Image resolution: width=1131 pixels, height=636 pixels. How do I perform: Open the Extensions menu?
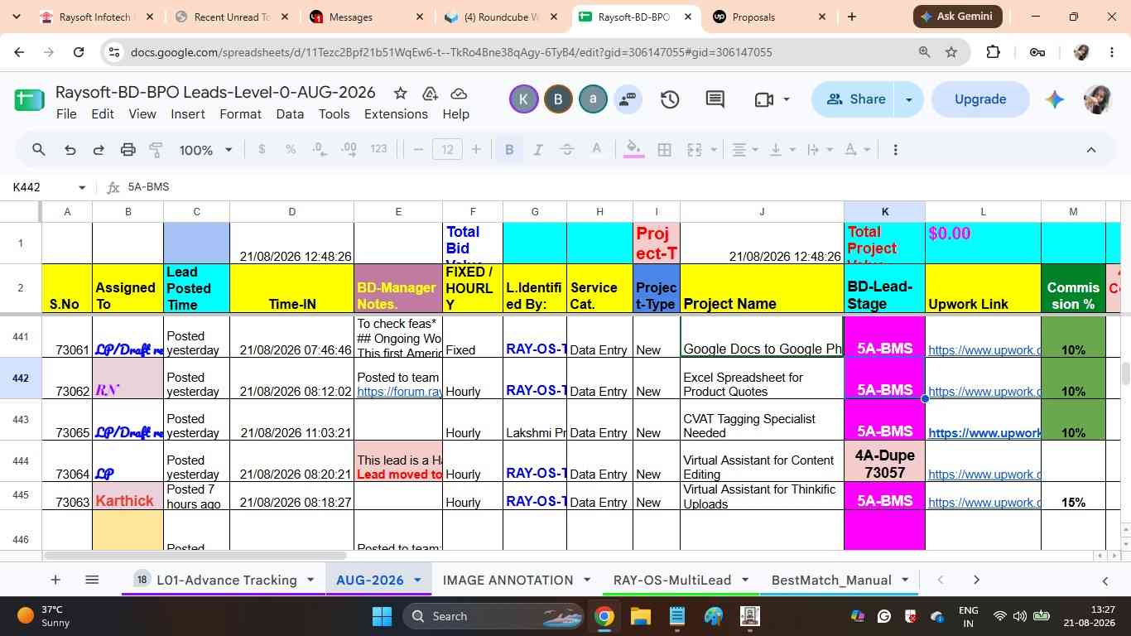[x=396, y=114]
